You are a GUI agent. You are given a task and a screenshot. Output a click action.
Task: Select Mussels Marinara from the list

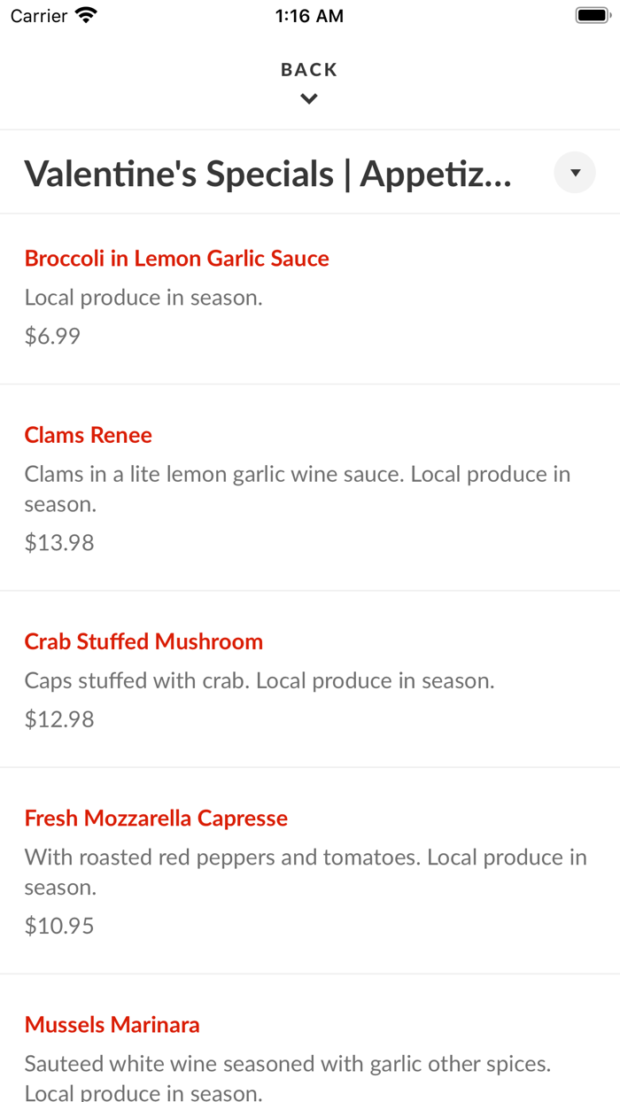coord(112,1025)
